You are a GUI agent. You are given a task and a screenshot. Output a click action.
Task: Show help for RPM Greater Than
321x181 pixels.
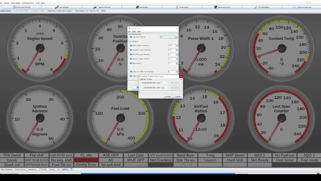[x=131, y=46]
